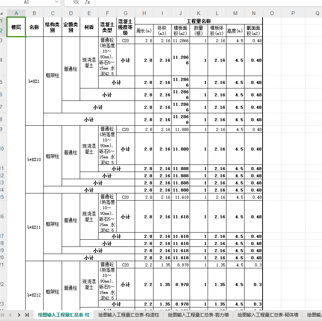Select the 楼层 header cell

tap(16, 27)
